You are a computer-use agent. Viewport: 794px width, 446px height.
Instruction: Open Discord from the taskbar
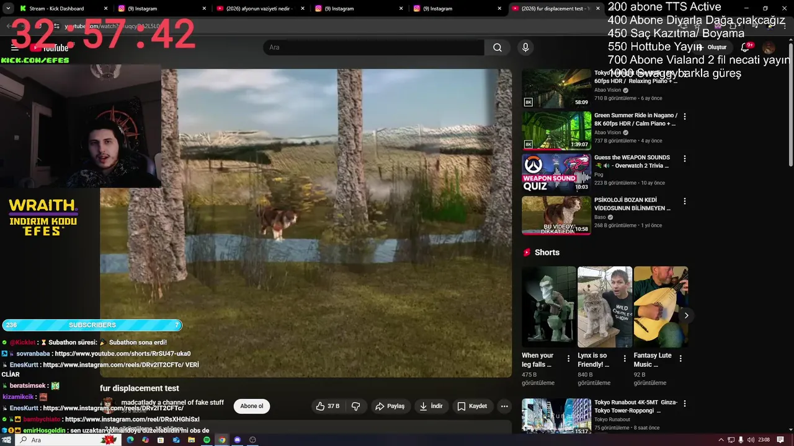click(x=237, y=440)
